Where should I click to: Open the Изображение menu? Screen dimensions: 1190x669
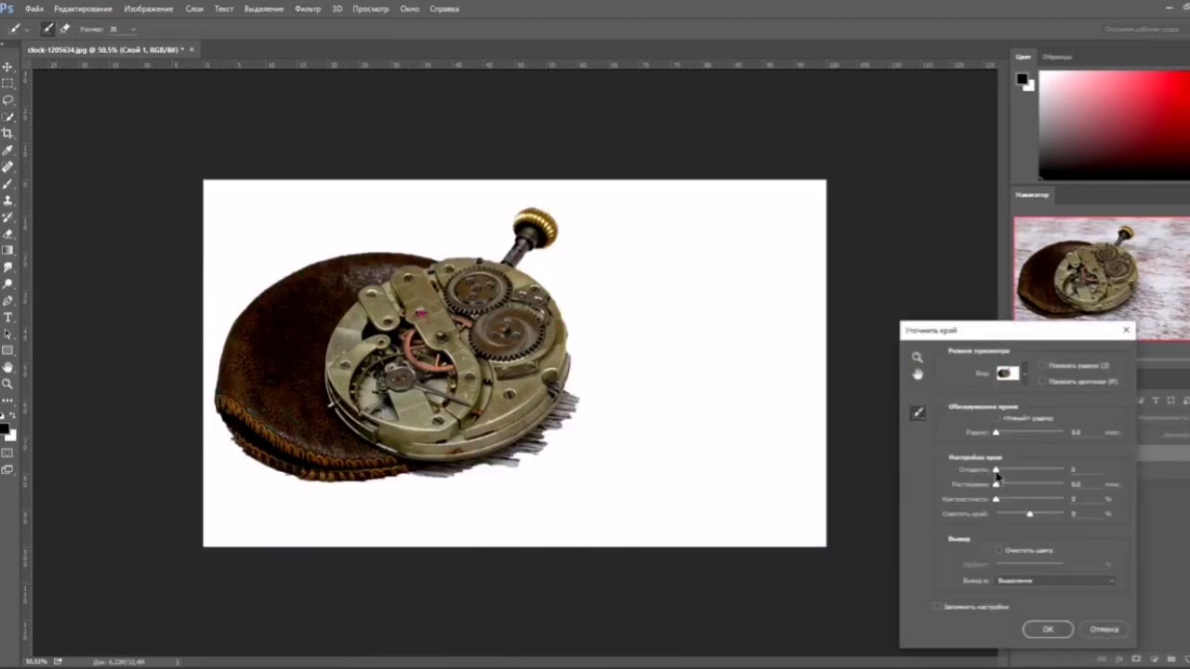point(149,8)
